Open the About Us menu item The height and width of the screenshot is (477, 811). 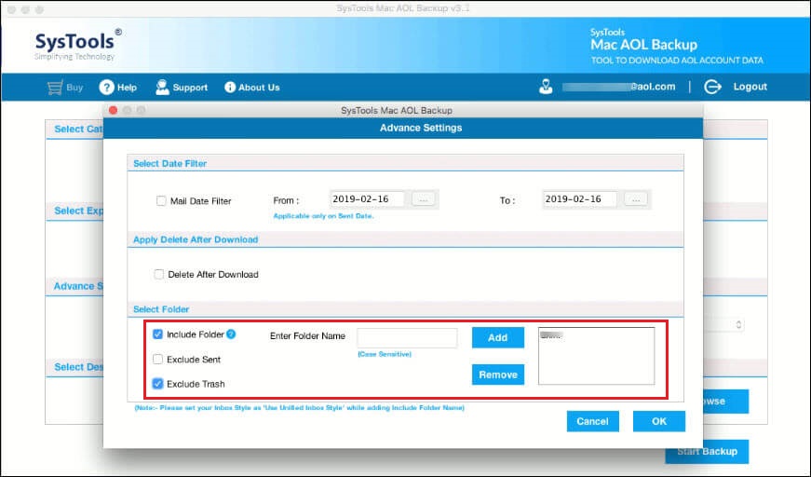259,88
